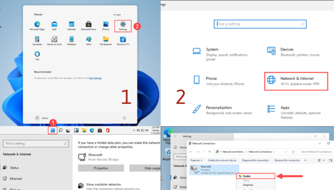Open Movies & TV pinned app

tap(123, 41)
